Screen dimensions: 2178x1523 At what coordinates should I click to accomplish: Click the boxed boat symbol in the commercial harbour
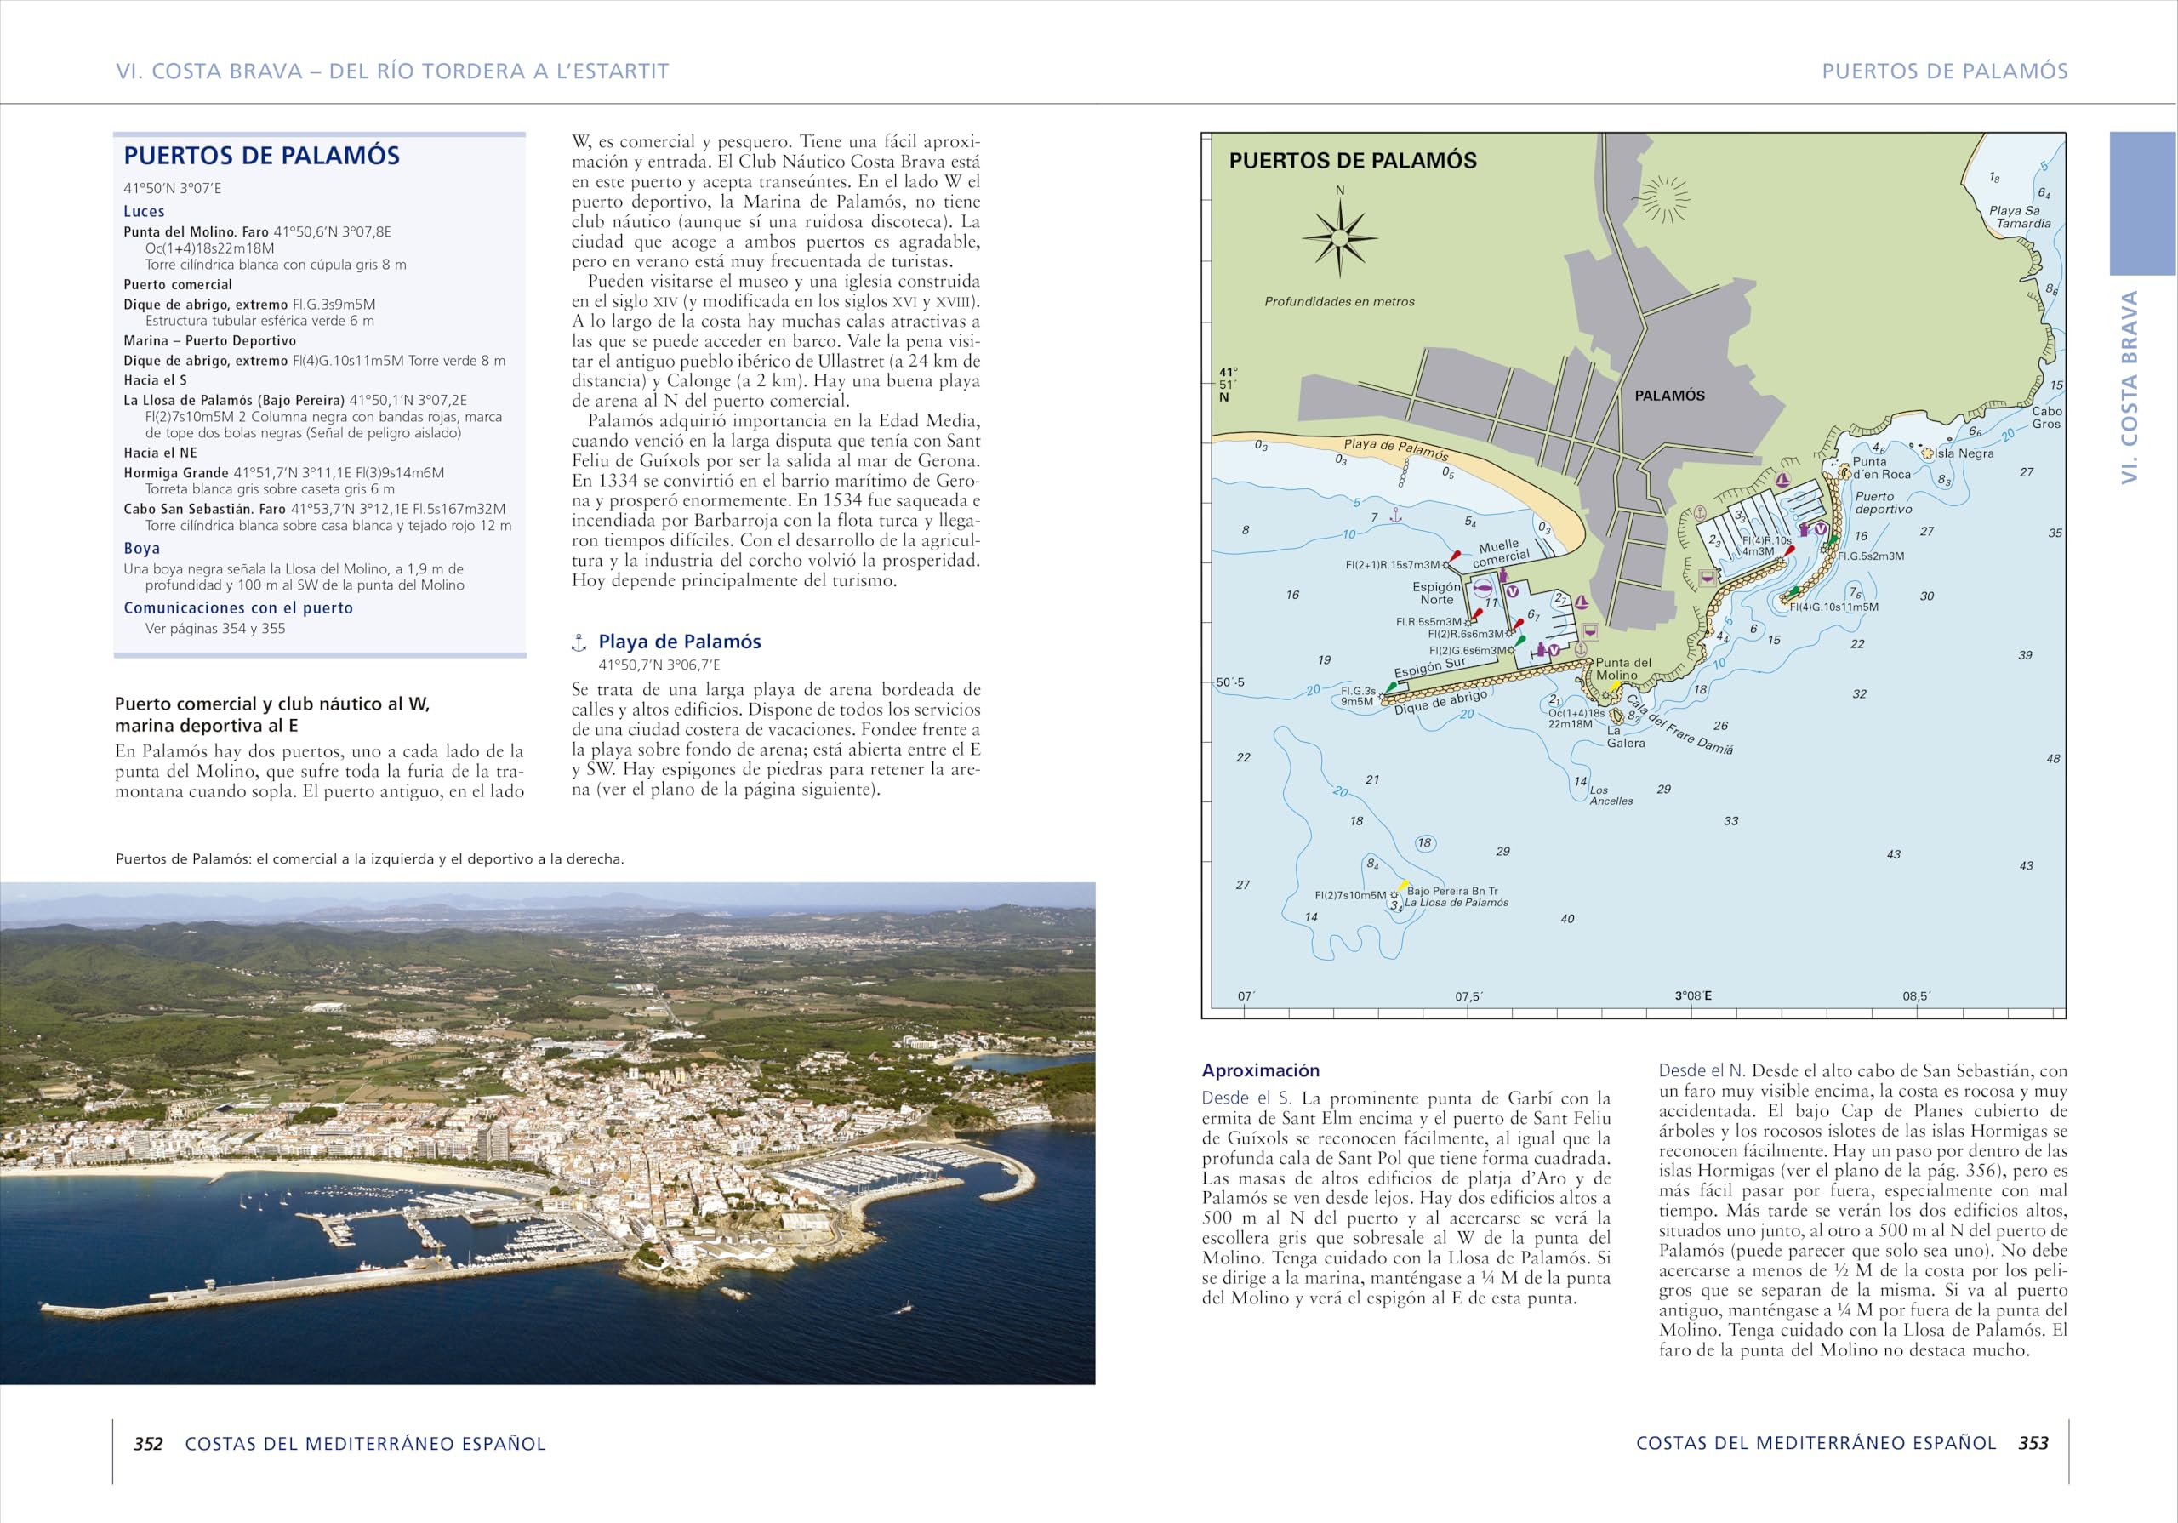(1591, 632)
